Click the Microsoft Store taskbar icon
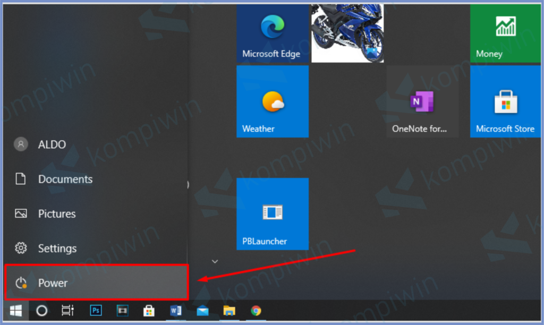The height and width of the screenshot is (325, 544). click(149, 311)
